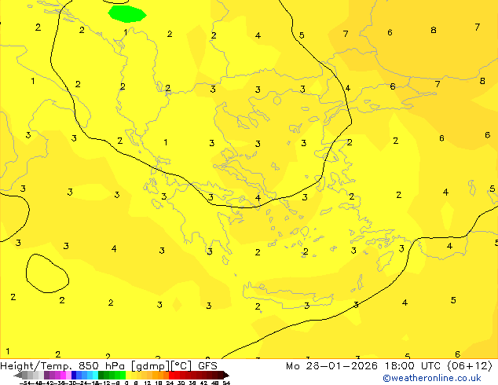Open the weatheronline.co.uk copyright link

(432, 378)
